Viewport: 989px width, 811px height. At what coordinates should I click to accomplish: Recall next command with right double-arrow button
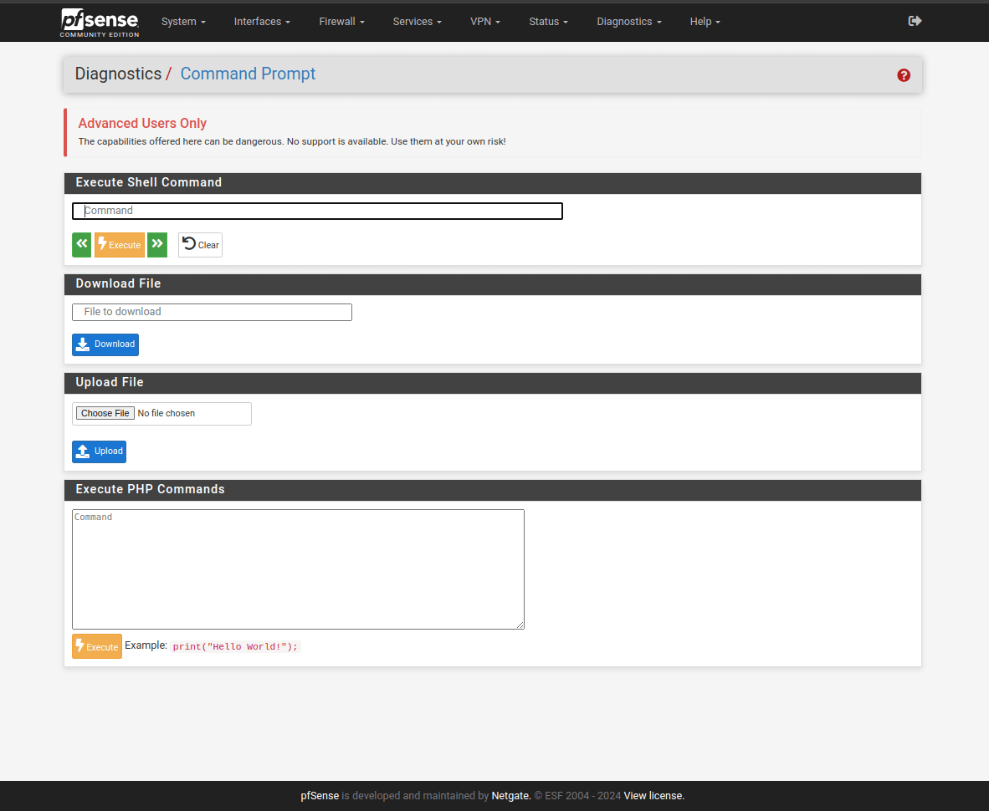click(x=157, y=244)
